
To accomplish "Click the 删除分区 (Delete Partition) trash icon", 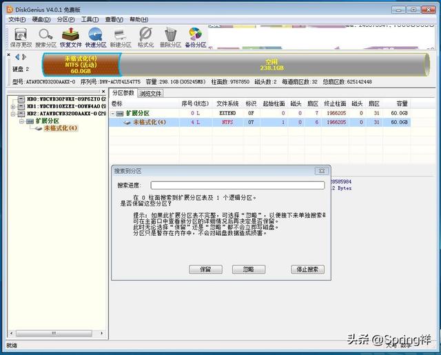I will click(170, 37).
